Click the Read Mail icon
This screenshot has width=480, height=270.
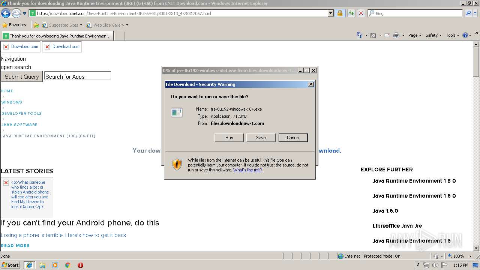387,35
